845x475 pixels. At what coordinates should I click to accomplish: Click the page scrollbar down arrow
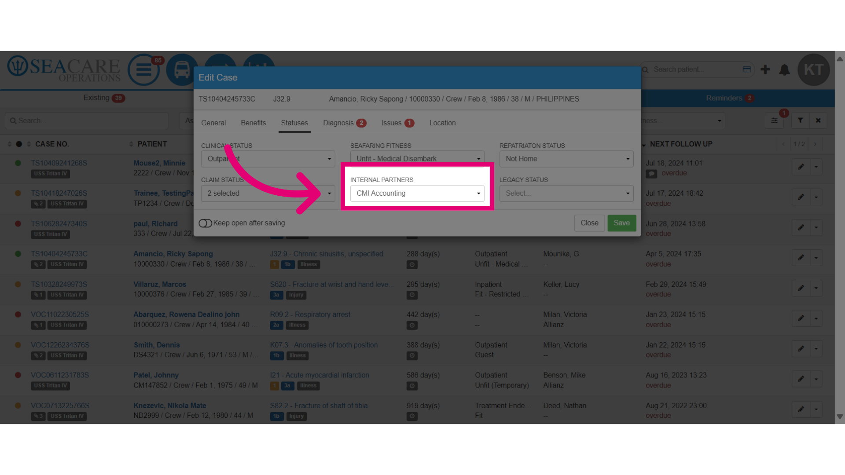click(840, 417)
